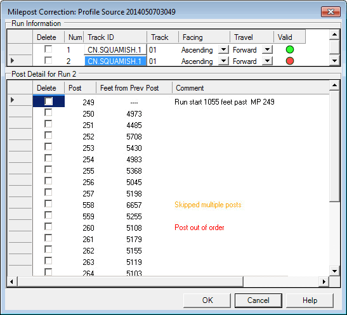
Task: Click horizontal scrollbar right arrow
Action: coord(324,281)
